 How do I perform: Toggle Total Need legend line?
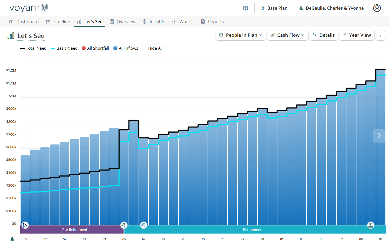point(34,48)
